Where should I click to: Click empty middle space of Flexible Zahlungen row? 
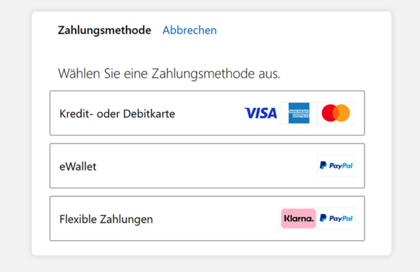coord(215,218)
